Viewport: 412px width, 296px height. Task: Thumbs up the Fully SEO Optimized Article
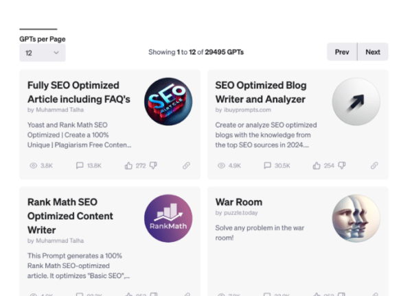pos(128,166)
